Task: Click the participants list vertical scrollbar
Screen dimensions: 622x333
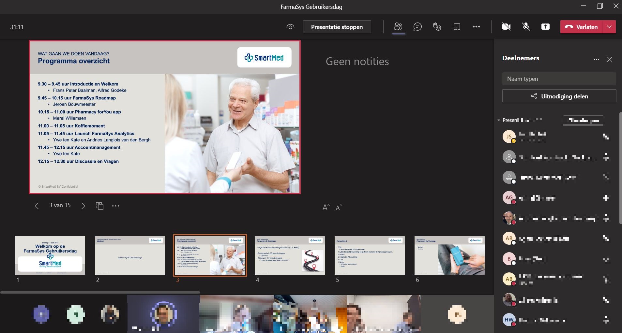Action: tap(620, 168)
